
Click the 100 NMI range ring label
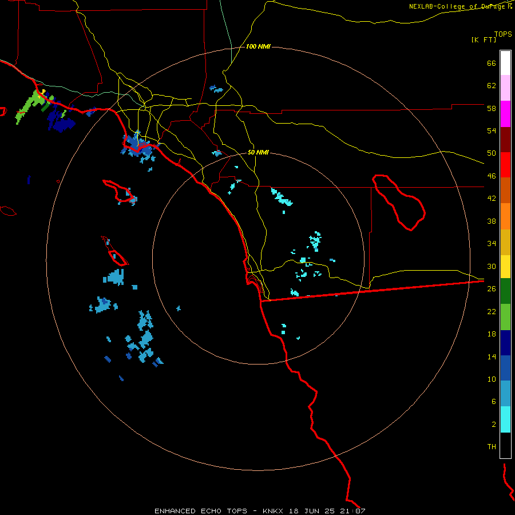(258, 47)
